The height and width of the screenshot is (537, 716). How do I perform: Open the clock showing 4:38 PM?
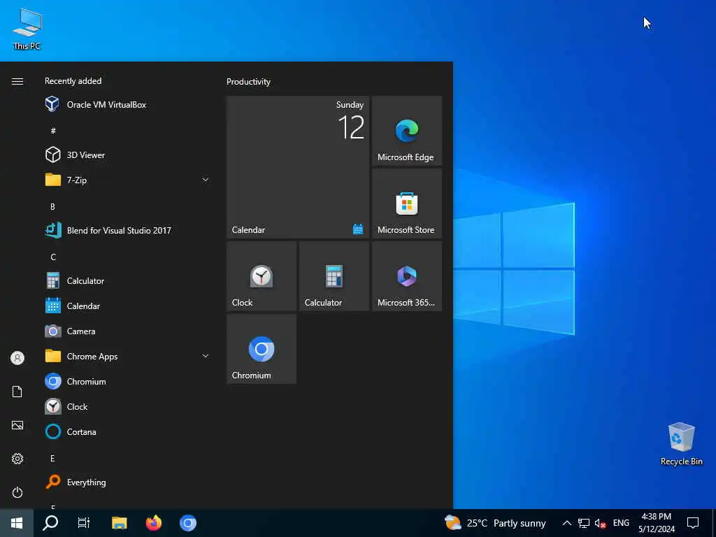[656, 523]
